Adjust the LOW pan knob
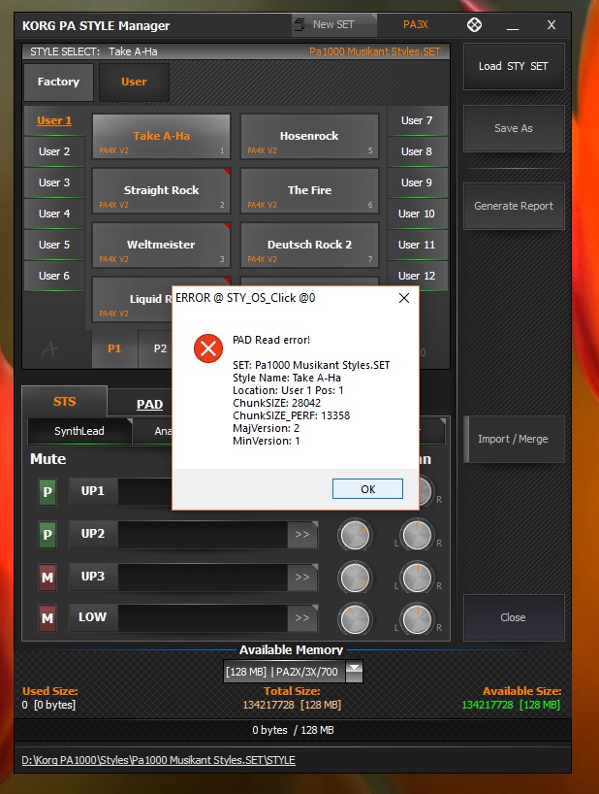 pos(417,618)
